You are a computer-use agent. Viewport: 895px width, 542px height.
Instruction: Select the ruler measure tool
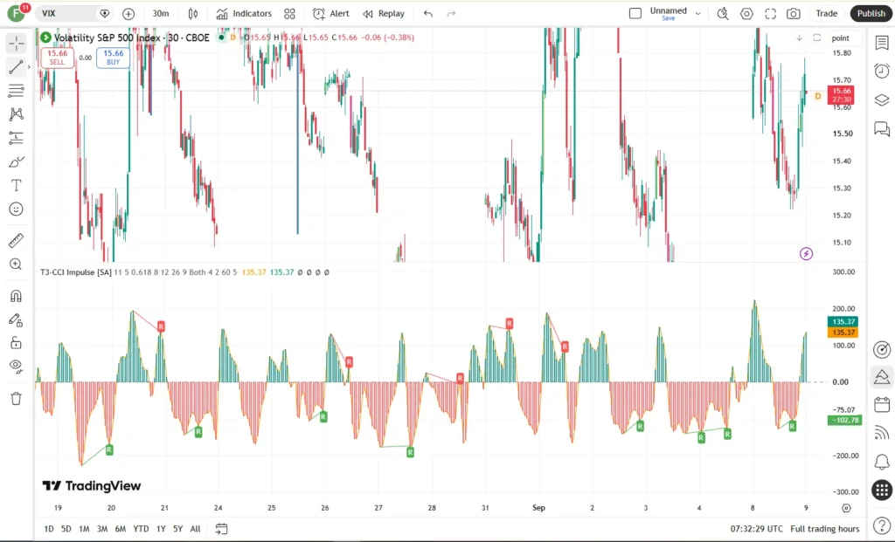click(16, 241)
